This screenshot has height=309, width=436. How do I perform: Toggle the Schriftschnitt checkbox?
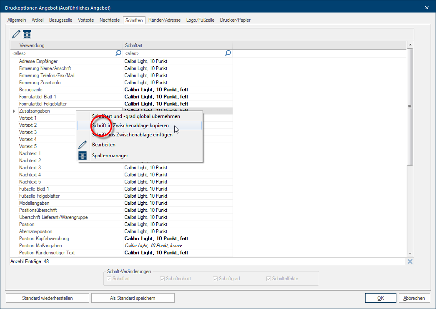click(163, 279)
